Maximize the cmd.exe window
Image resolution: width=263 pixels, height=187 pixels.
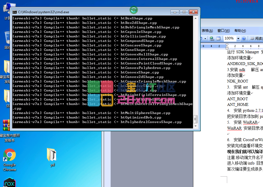(184, 12)
